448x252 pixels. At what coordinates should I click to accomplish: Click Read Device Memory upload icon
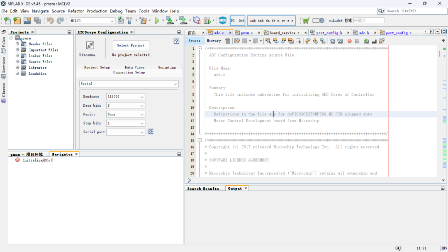click(x=183, y=21)
